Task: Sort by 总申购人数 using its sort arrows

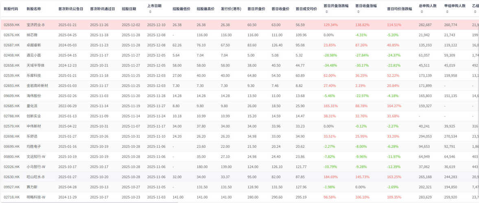Action: click(422, 12)
